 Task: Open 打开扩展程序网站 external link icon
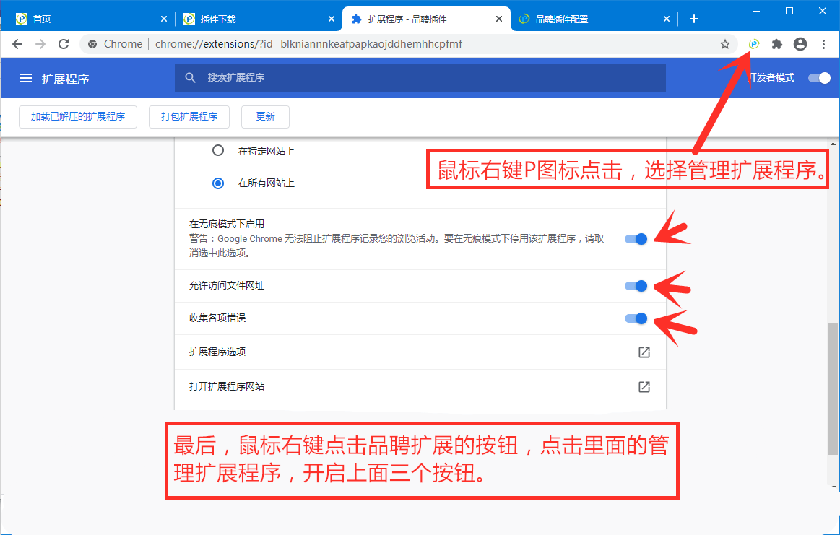(x=643, y=387)
